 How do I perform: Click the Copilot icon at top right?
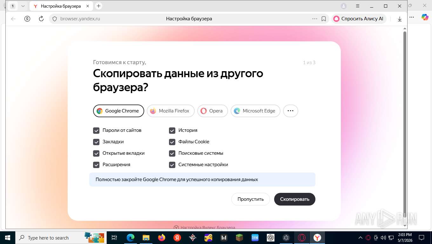(425, 17)
